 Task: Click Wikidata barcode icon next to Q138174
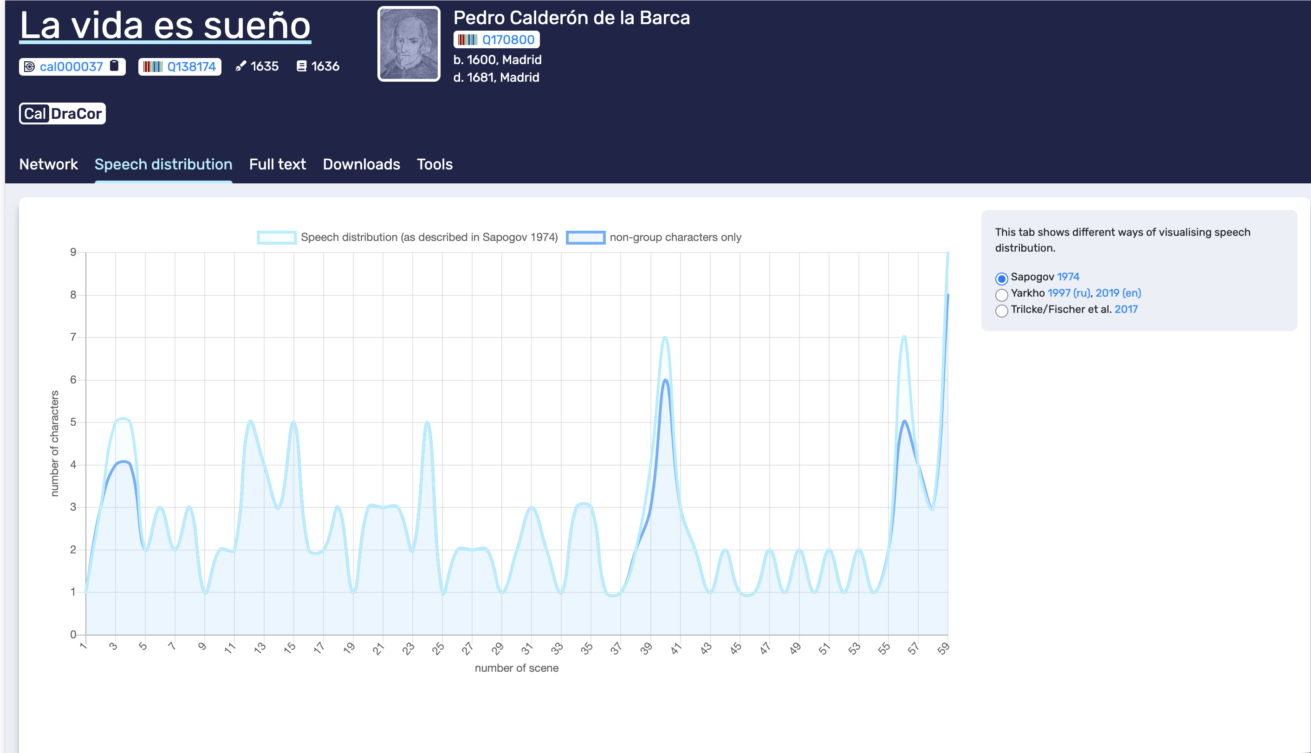tap(153, 67)
